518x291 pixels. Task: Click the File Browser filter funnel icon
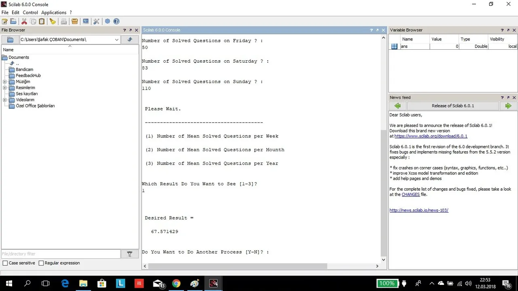[x=129, y=254]
